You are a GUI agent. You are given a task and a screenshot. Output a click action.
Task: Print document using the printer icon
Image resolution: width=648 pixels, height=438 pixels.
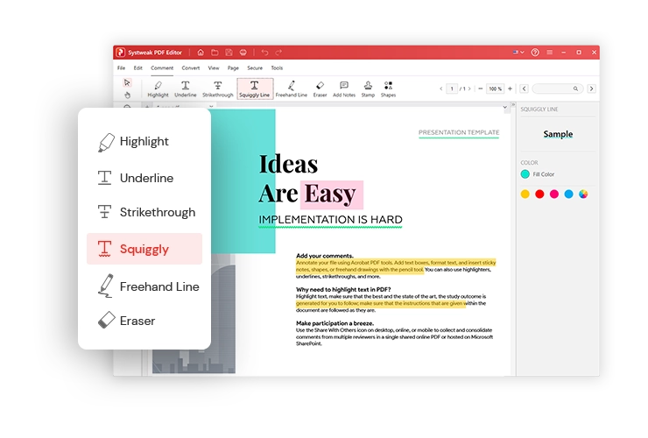[243, 52]
